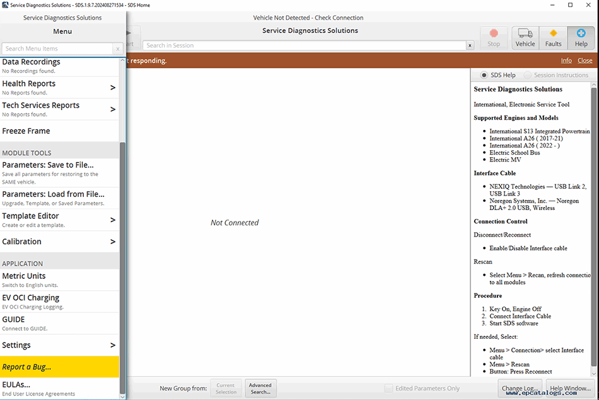Screen dimensions: 599x400
Task: Select the Session Instructions radio option
Action: (528, 75)
